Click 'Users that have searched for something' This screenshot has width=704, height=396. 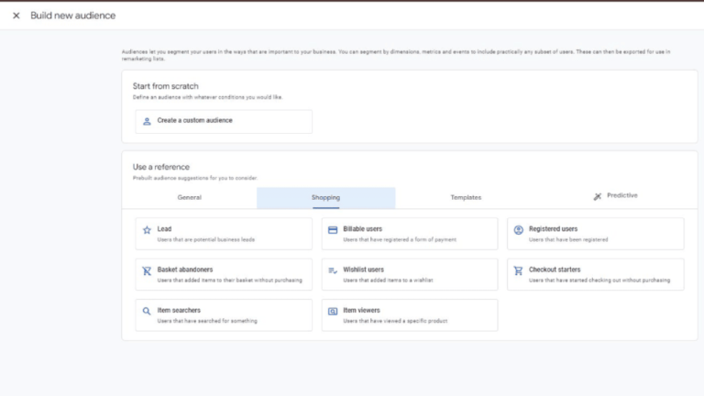tap(207, 321)
